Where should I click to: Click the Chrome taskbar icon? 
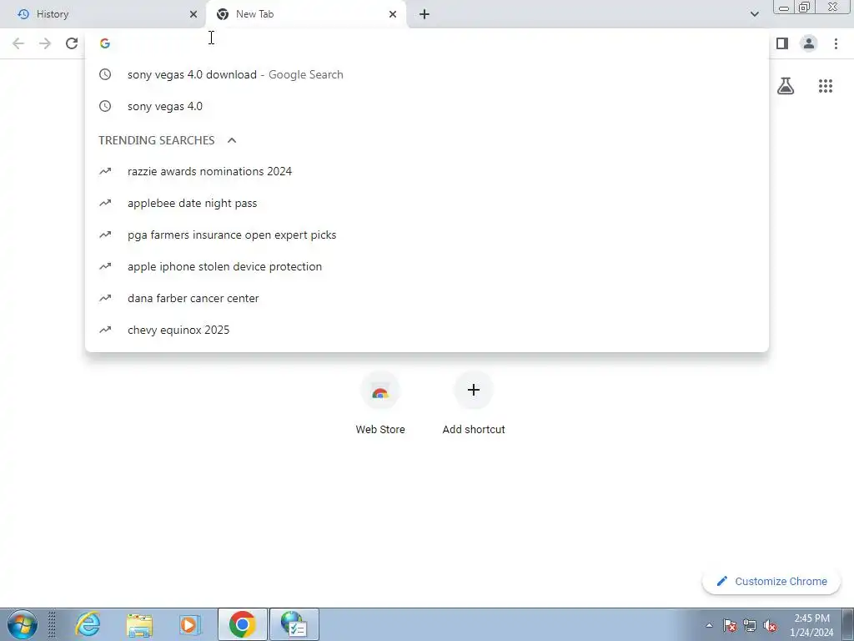(x=243, y=624)
